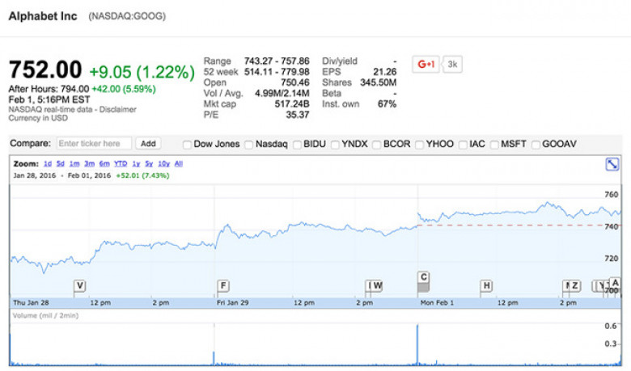Open the A news marker on chart
This screenshot has height=371, width=631.
[x=615, y=282]
